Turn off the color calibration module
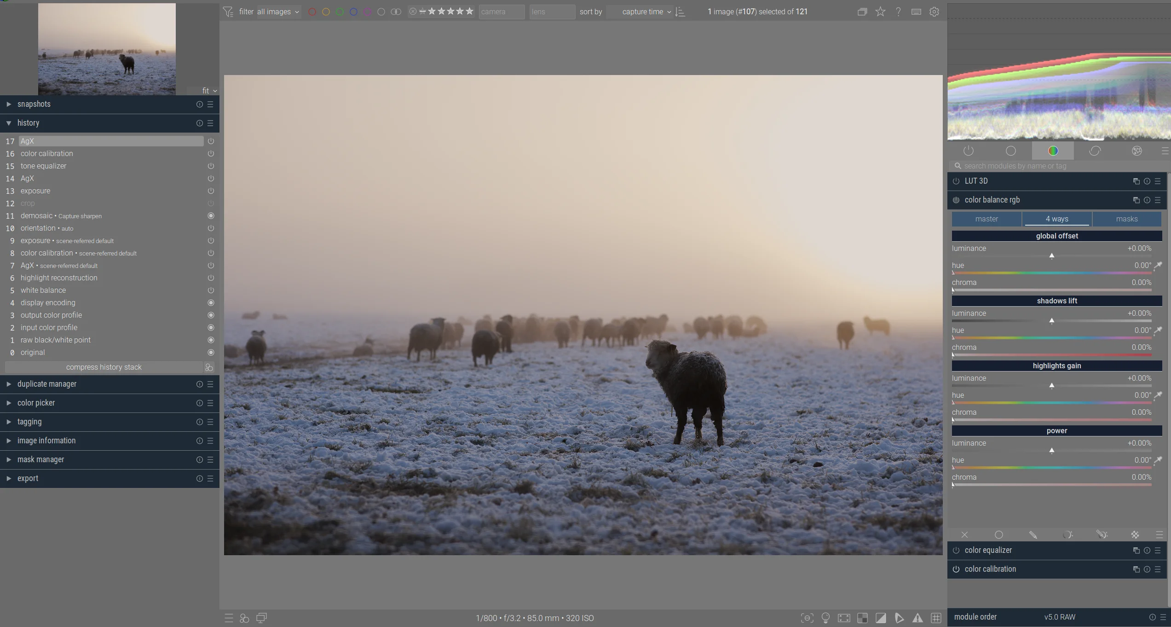 point(956,569)
